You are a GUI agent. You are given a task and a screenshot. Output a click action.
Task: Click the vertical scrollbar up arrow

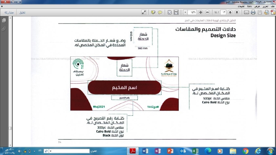pos(10,18)
